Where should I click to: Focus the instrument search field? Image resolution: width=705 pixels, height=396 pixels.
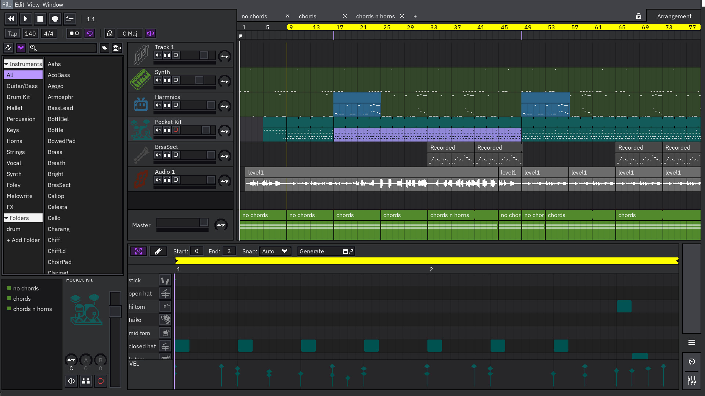click(x=63, y=48)
